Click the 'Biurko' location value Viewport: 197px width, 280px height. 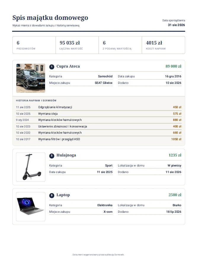click(177, 205)
